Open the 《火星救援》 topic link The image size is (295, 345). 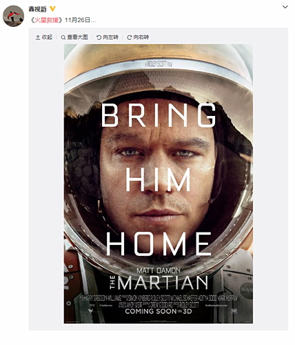point(46,20)
